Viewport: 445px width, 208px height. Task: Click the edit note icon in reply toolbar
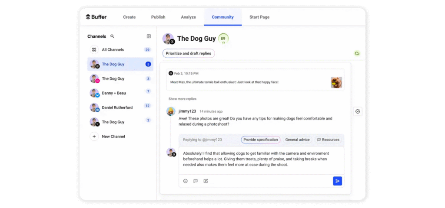coord(206,181)
